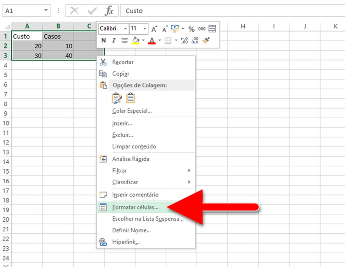This screenshot has height=267, width=345.
Task: Apply percent style to selected cells
Action: (x=191, y=29)
